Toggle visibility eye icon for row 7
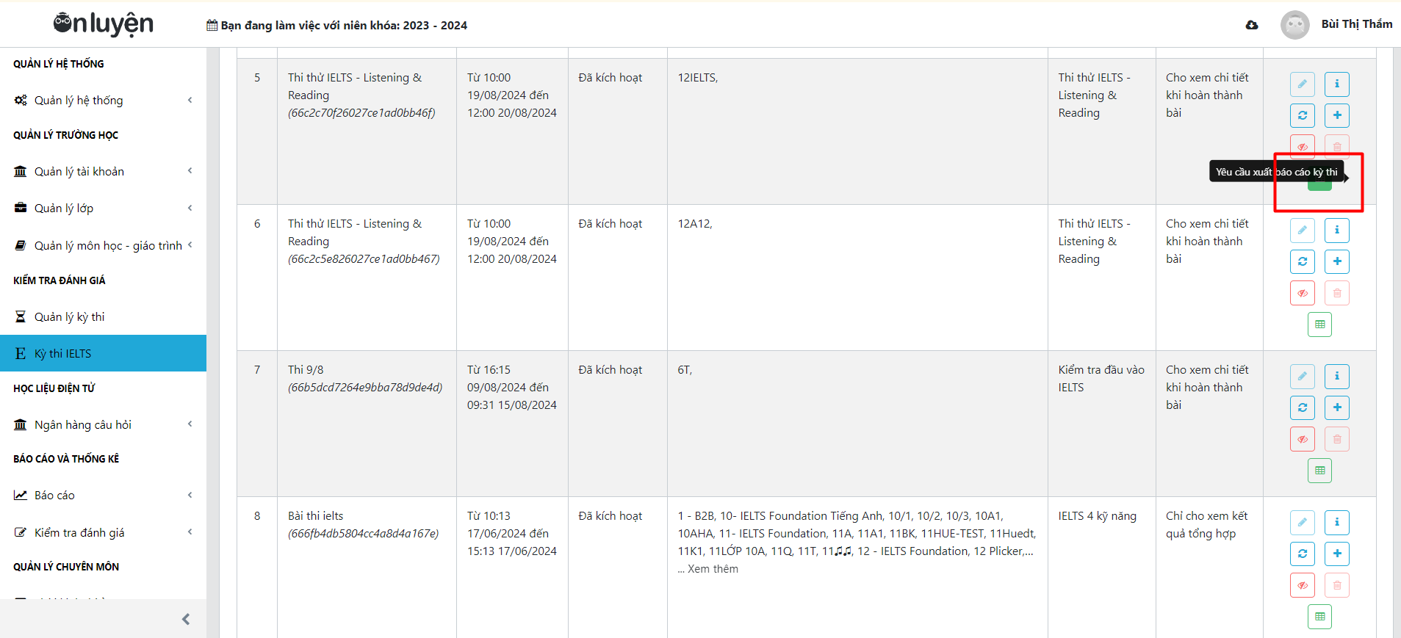Viewport: 1401px width, 638px height. coord(1303,439)
